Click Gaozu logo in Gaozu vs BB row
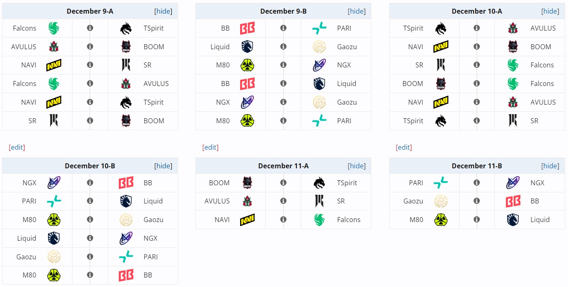 (x=441, y=201)
